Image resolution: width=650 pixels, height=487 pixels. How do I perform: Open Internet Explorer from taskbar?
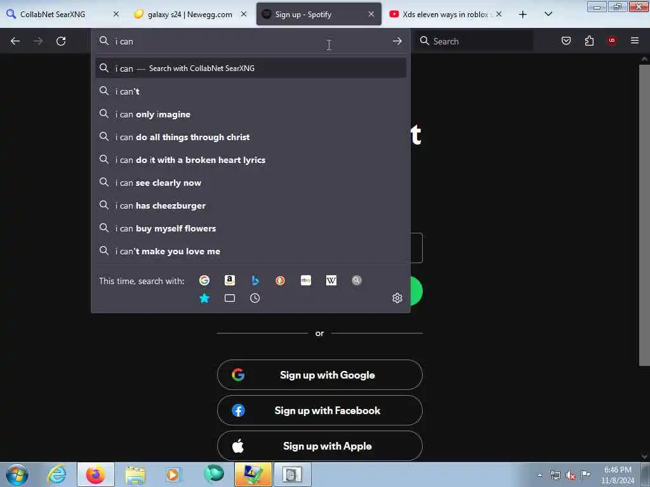56,474
